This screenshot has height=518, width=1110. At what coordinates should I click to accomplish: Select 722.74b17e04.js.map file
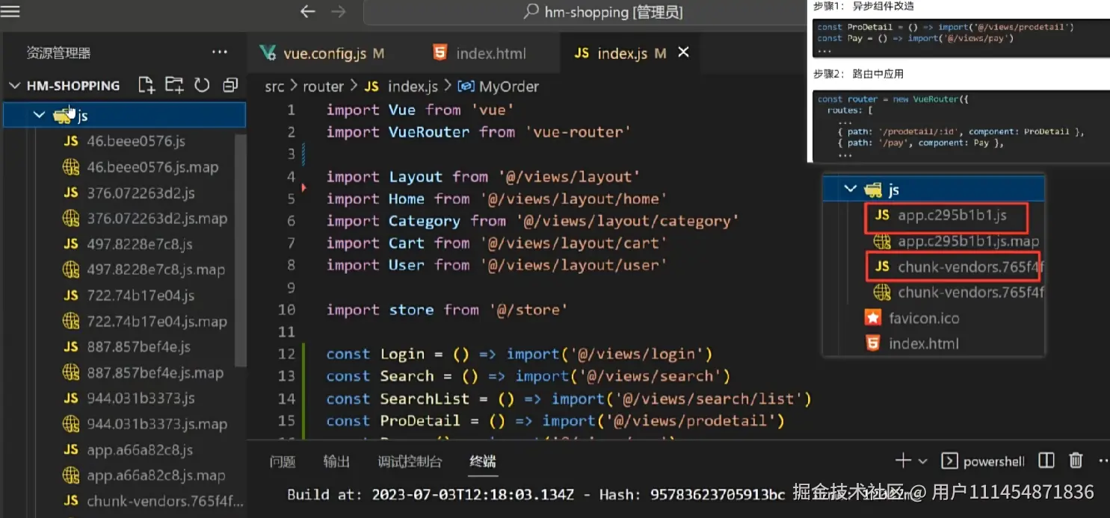coord(145,322)
